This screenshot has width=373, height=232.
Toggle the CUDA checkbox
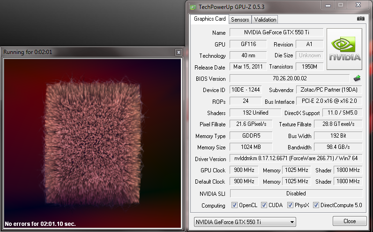tap(264, 205)
